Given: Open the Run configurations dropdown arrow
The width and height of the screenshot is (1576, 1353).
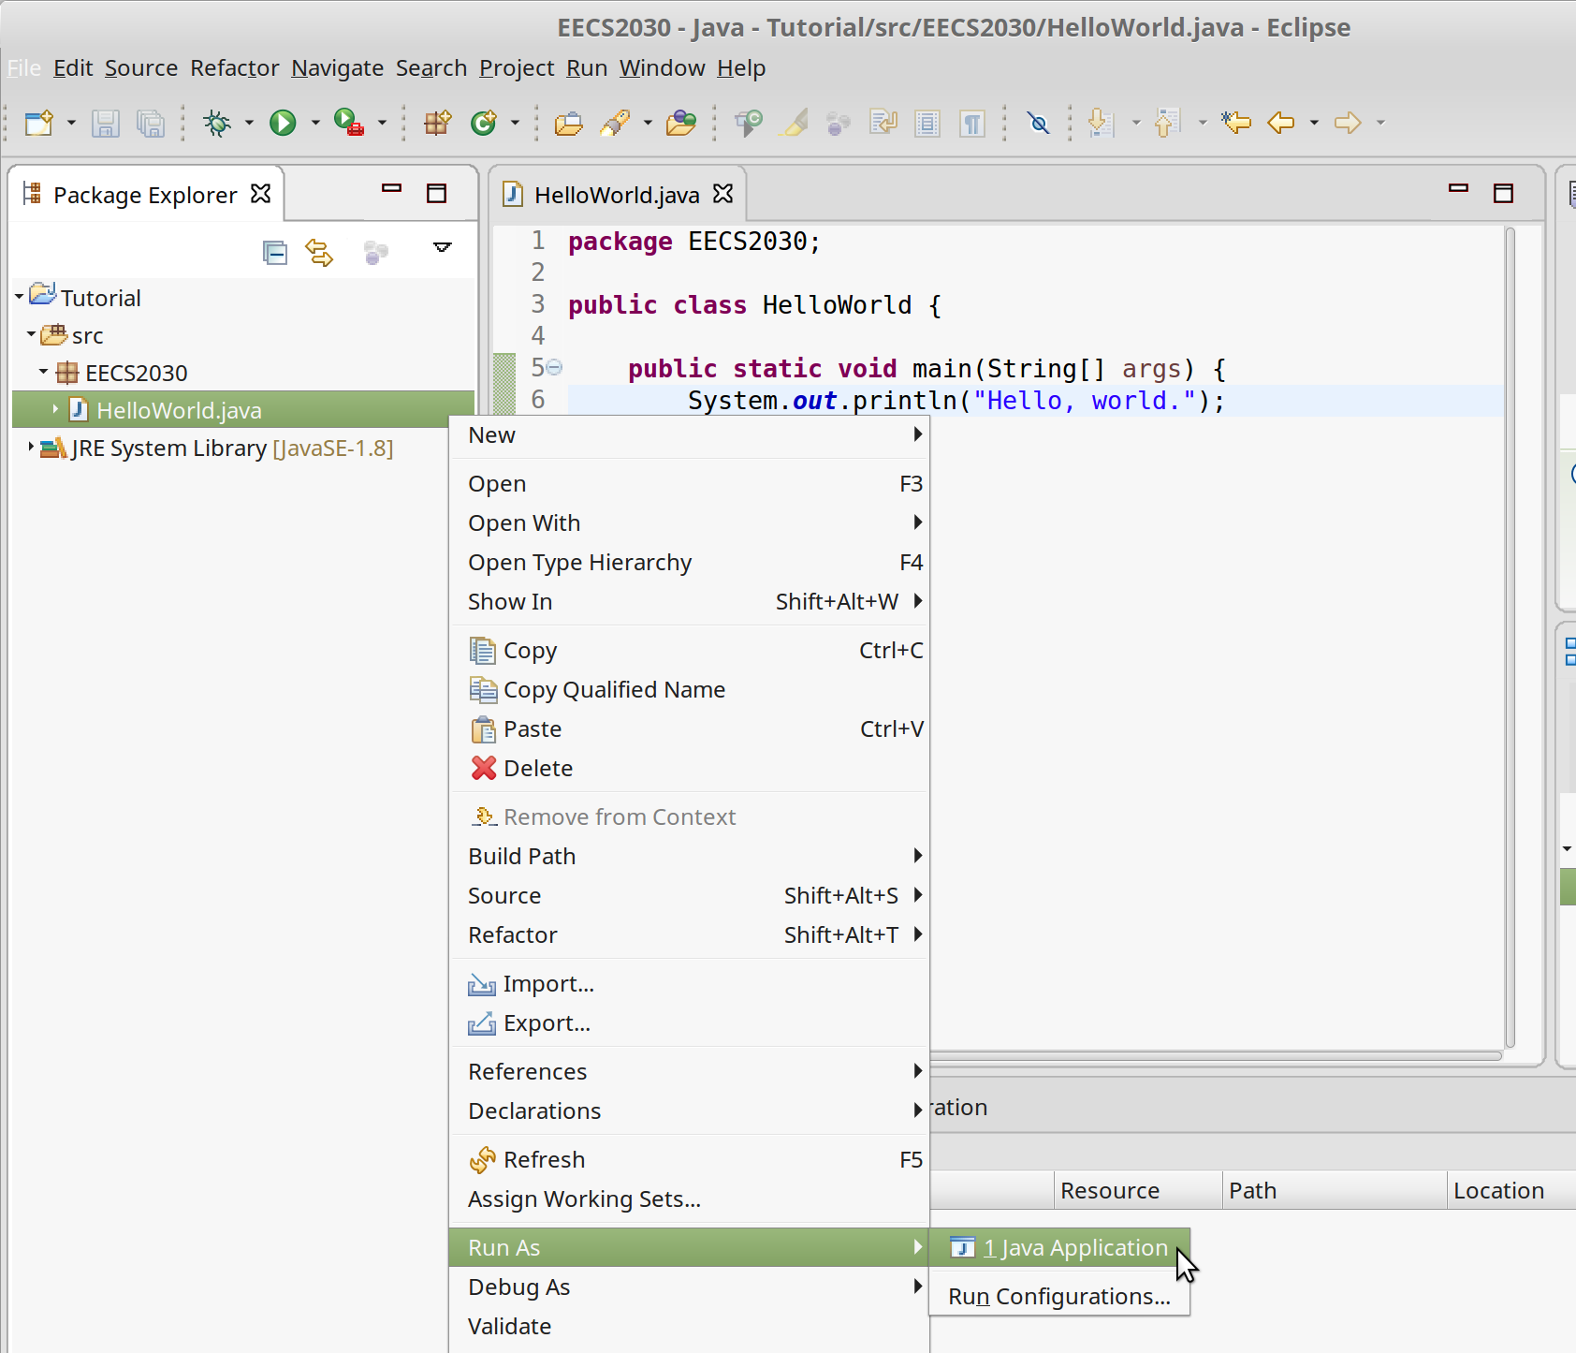Looking at the screenshot, I should (315, 123).
